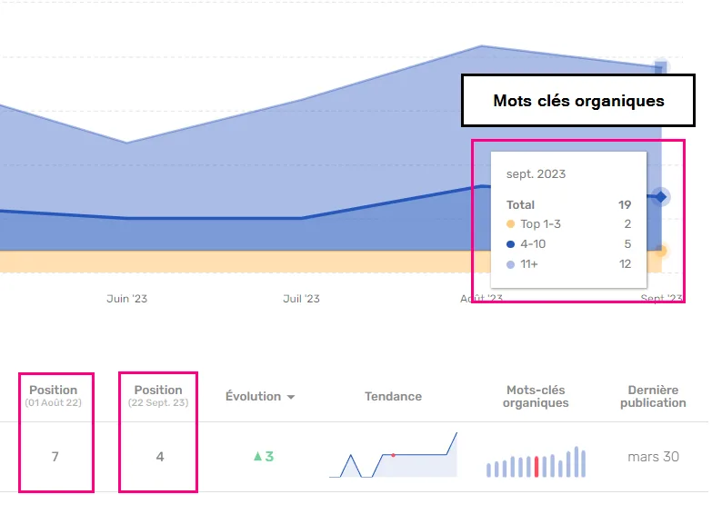Click the Total value 19 in tooltip

625,205
